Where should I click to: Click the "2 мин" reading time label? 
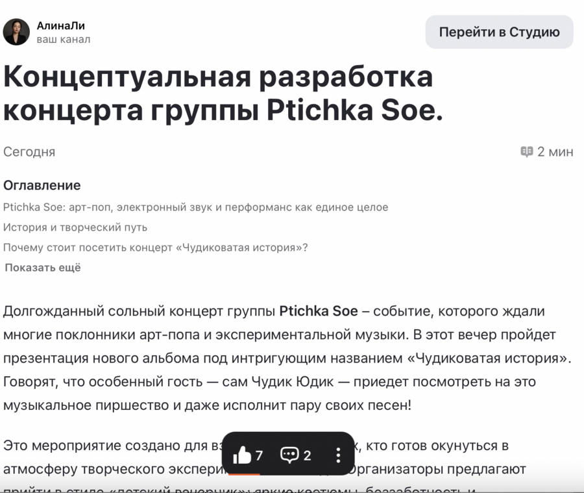555,152
